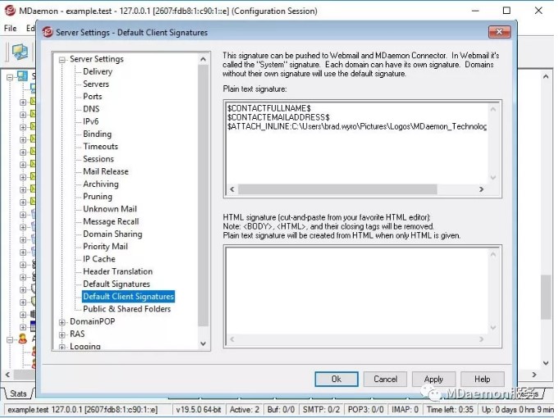The image size is (558, 419).
Task: Open Message Recall settings
Action: pyautogui.click(x=111, y=221)
